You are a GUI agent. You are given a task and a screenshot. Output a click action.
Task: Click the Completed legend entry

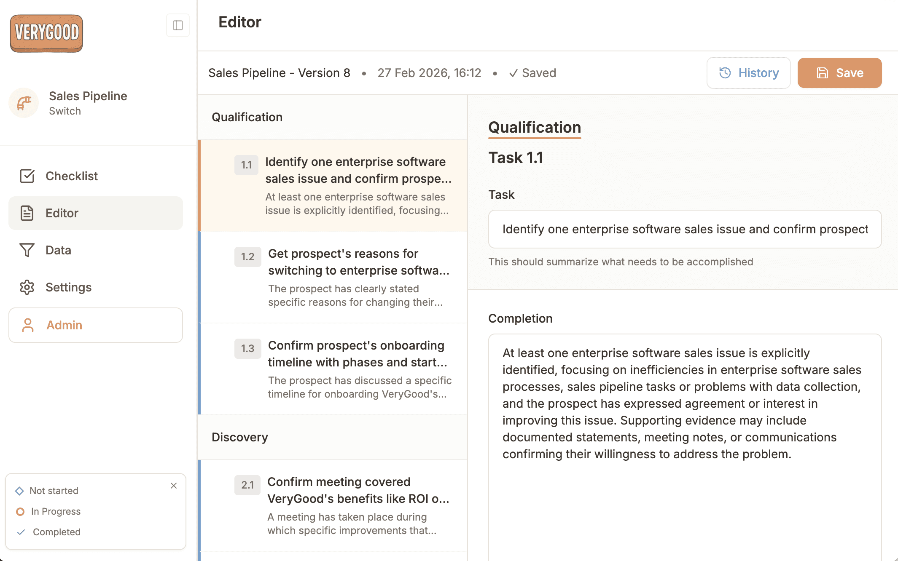click(56, 532)
